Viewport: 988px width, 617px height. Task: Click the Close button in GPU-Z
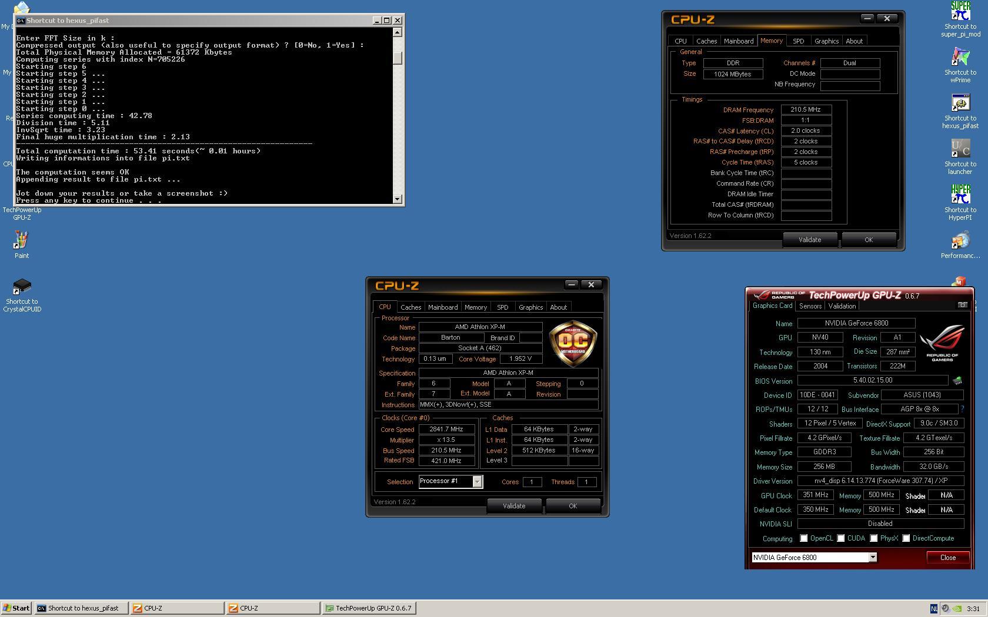[x=947, y=558]
